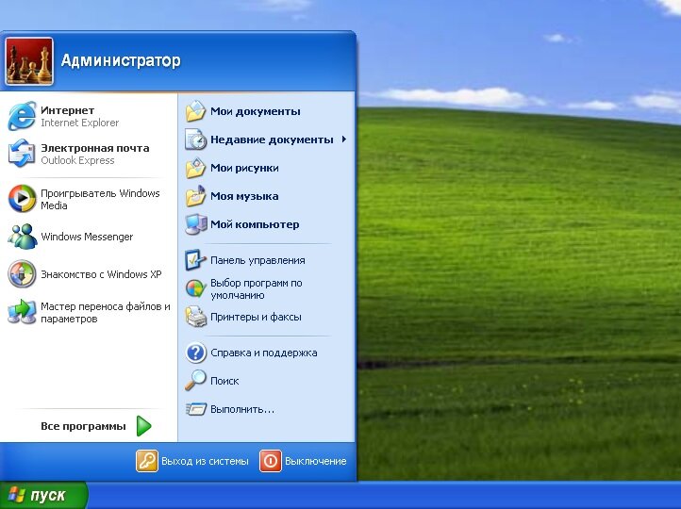Click the Выполнить run icon
681x509 pixels.
point(196,409)
